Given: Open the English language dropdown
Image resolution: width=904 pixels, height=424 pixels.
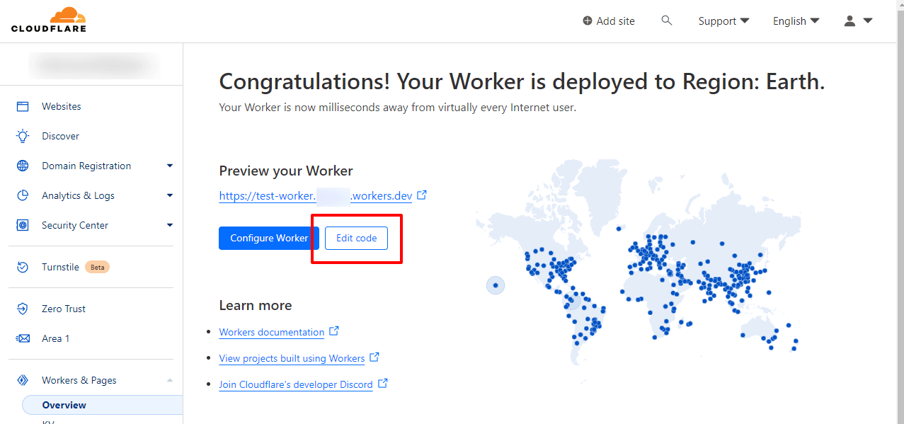Looking at the screenshot, I should [x=796, y=21].
